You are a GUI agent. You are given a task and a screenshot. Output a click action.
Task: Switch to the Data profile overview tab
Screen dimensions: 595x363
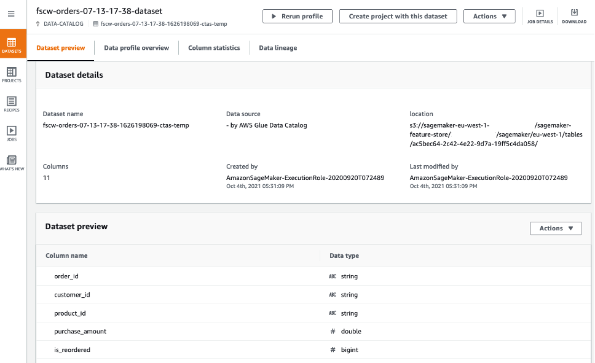pos(136,48)
